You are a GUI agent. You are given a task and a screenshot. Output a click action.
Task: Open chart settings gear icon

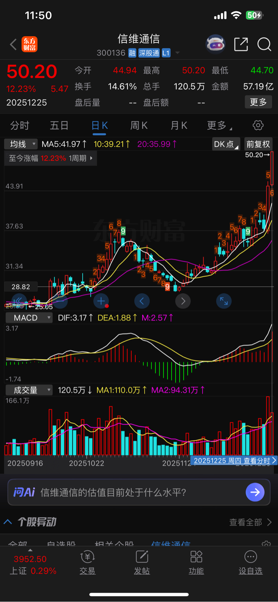pyautogui.click(x=258, y=126)
